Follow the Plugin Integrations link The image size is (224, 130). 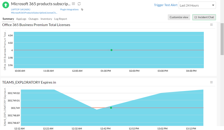(69, 10)
